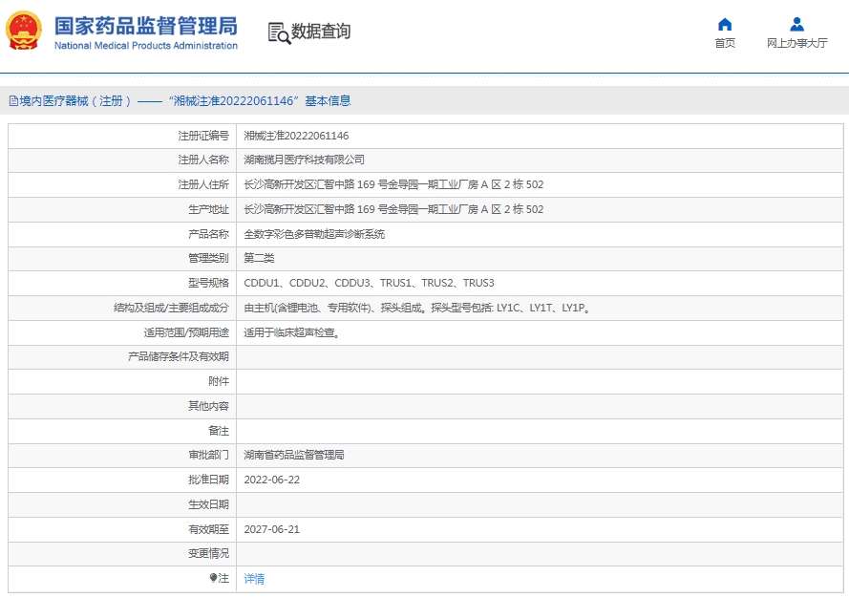Image resolution: width=849 pixels, height=598 pixels.
Task: Open the 详情 link
Action: (254, 579)
